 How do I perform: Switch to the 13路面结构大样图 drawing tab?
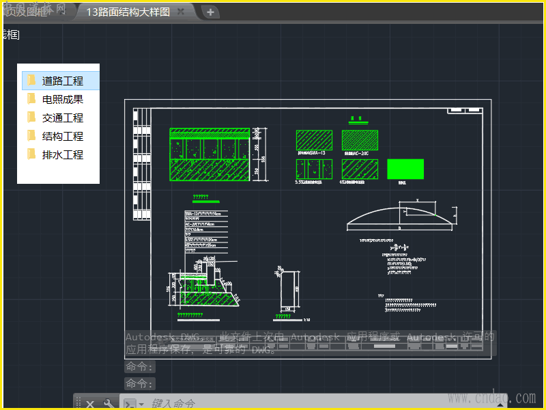pyautogui.click(x=127, y=12)
